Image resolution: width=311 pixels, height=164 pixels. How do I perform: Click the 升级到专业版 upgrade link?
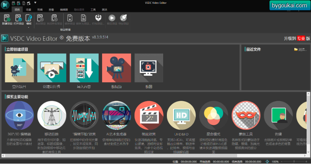[x=297, y=38]
